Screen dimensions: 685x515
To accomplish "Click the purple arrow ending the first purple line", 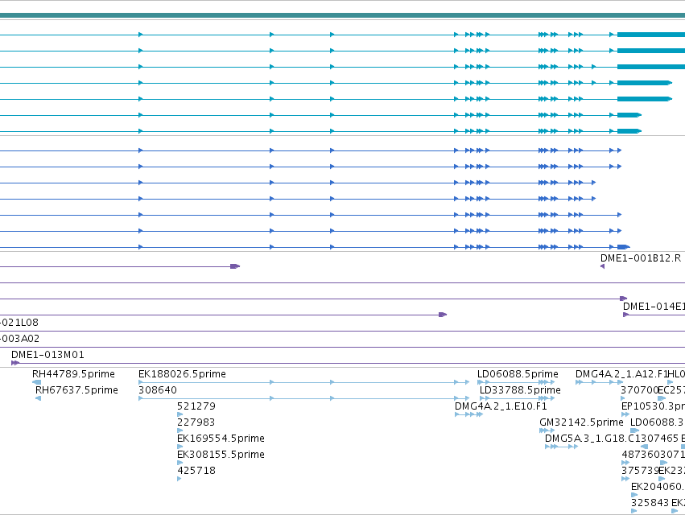I will [x=235, y=266].
